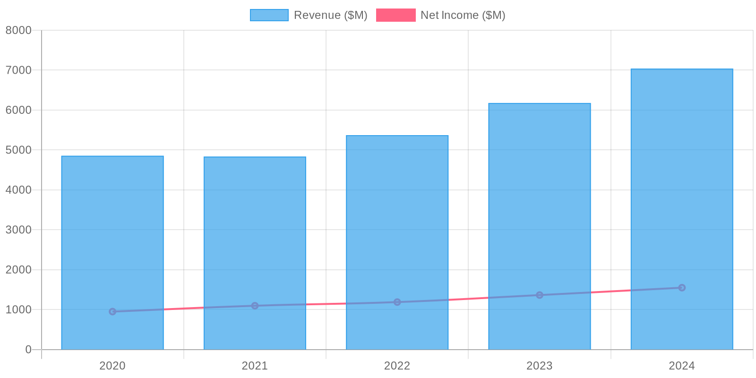Click the 2020 net income data point
The height and width of the screenshot is (378, 756).
pyautogui.click(x=112, y=311)
